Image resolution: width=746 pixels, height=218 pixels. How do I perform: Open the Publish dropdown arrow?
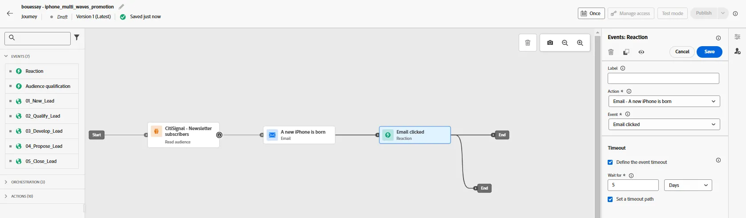point(723,13)
